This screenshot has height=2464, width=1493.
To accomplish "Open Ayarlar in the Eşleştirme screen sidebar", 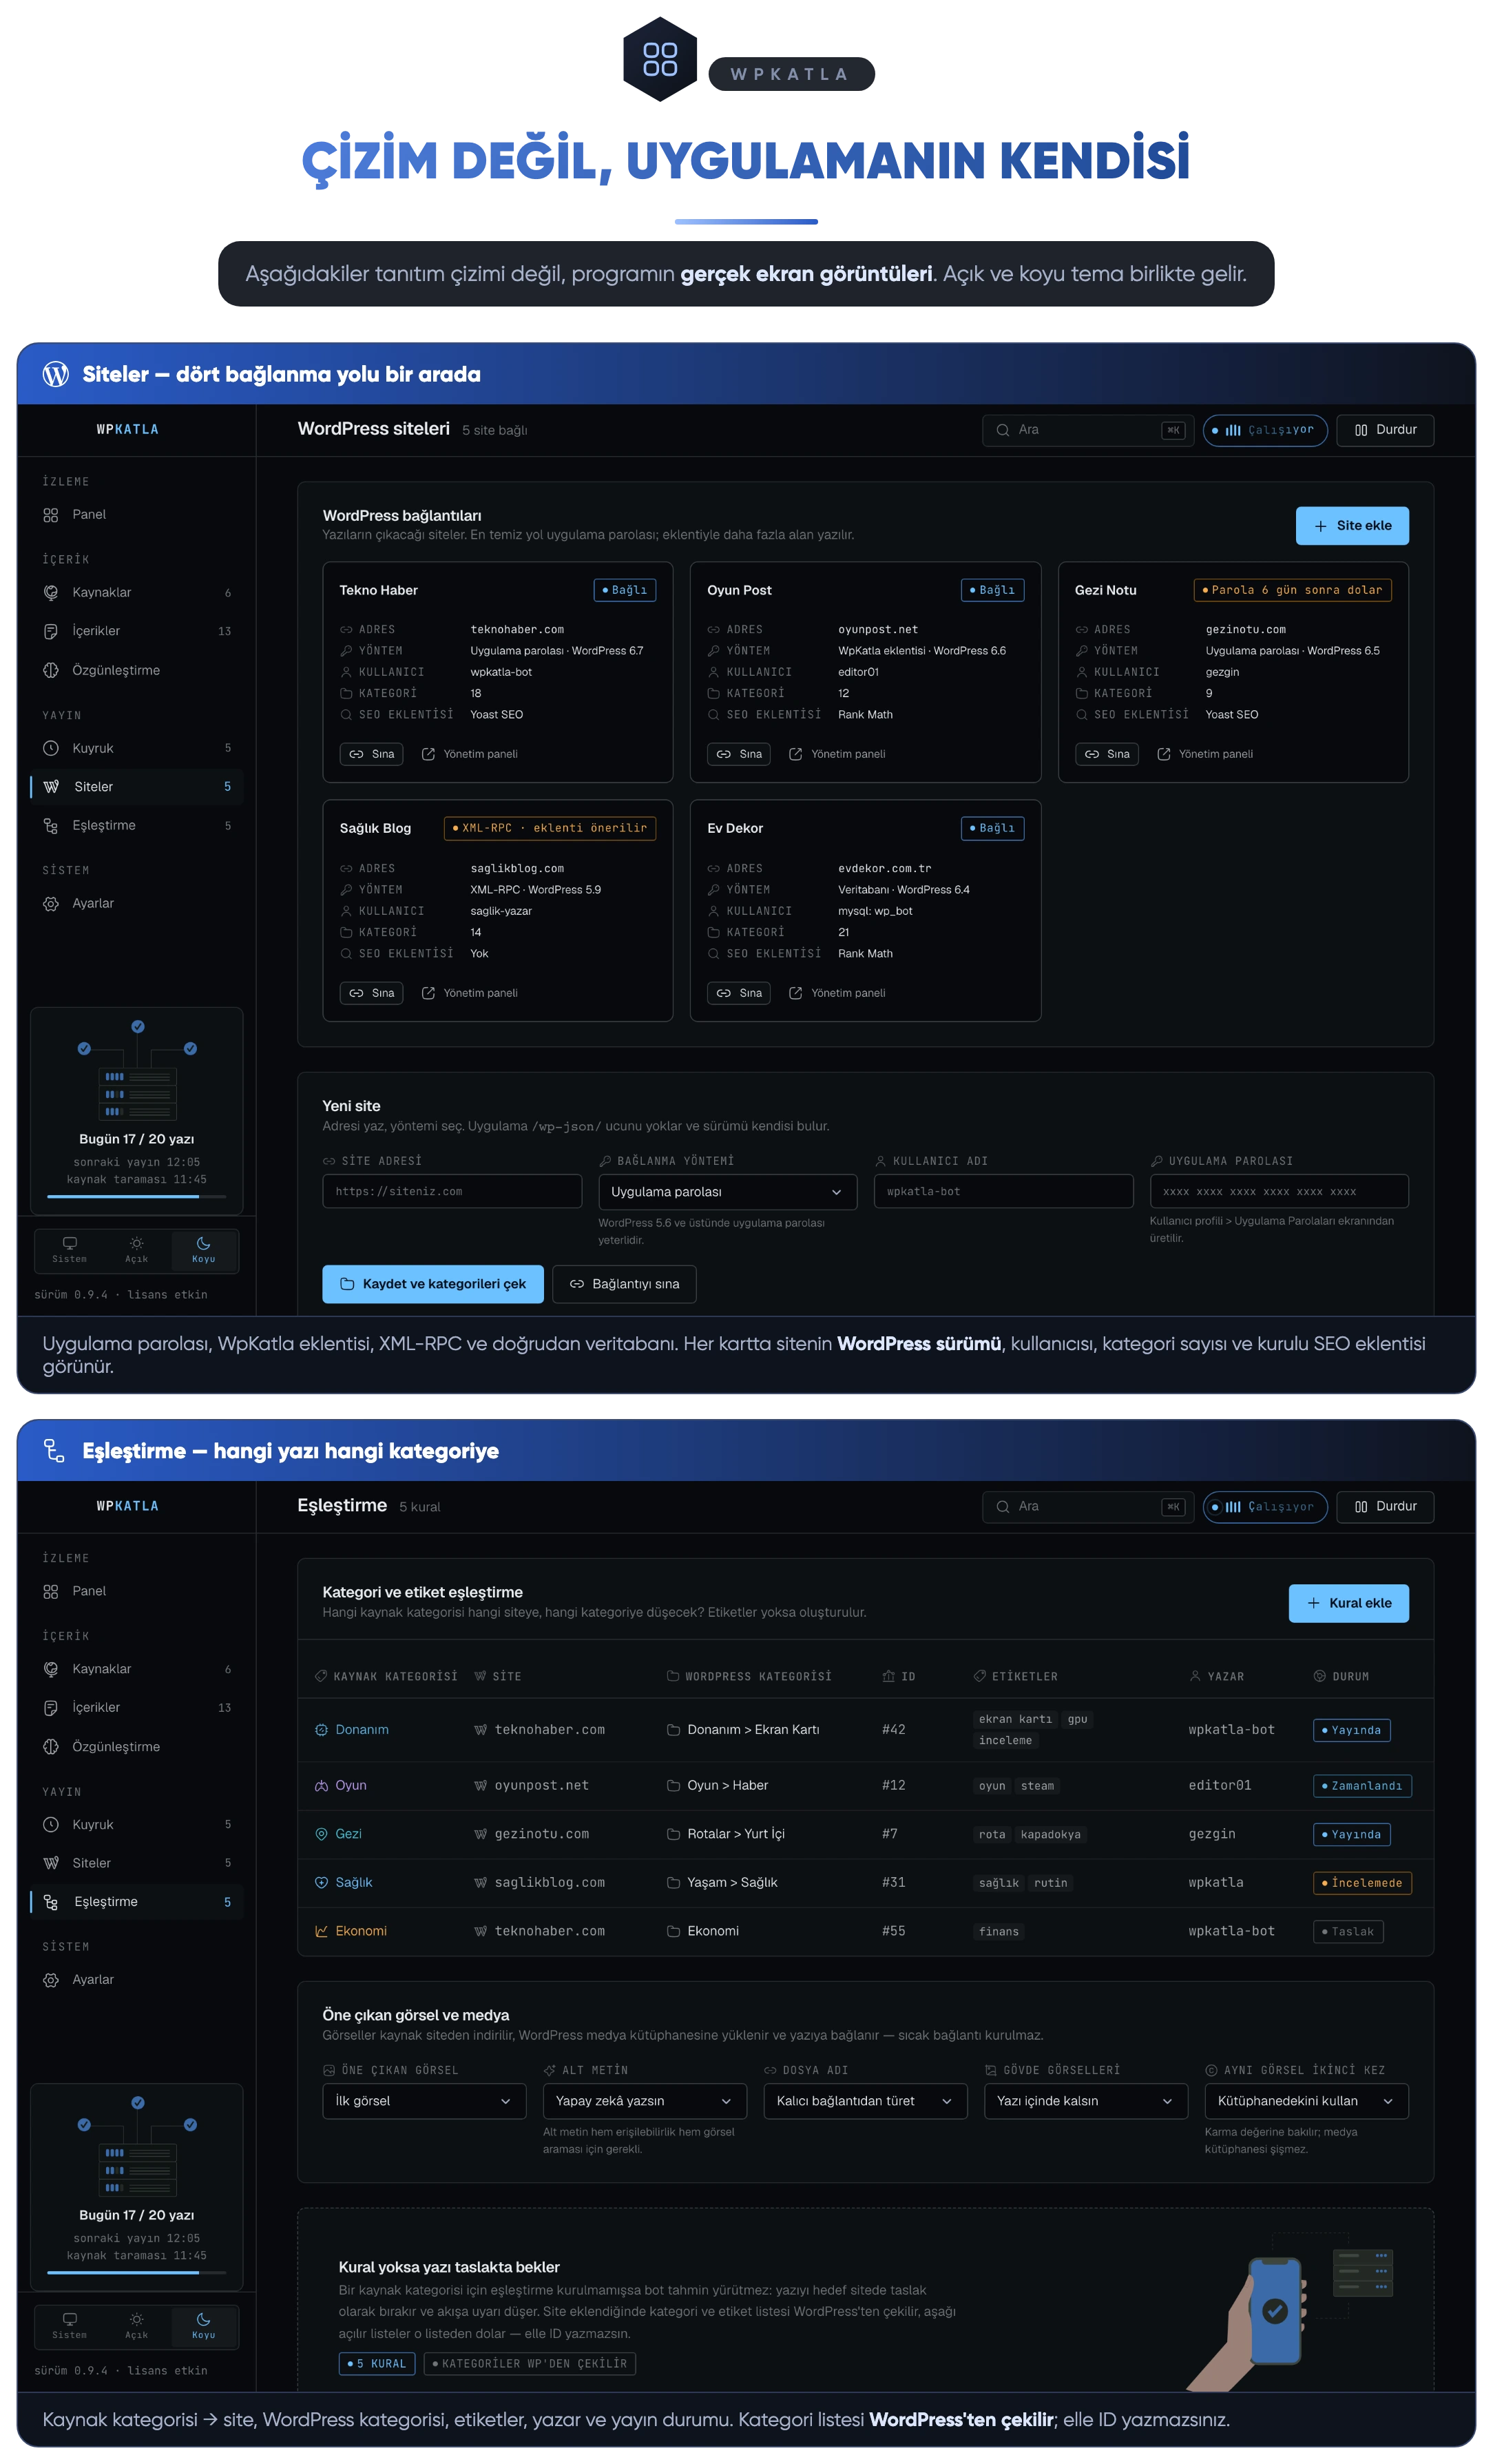I will click(137, 1980).
